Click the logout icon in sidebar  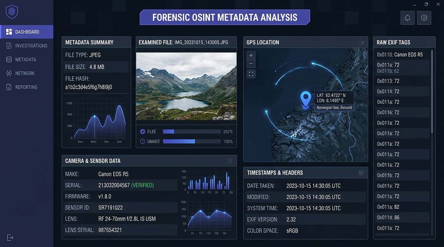coord(10,238)
